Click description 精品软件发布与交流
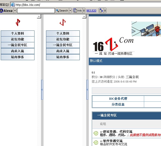This screenshot has height=146, width=161. [x=113, y=144]
